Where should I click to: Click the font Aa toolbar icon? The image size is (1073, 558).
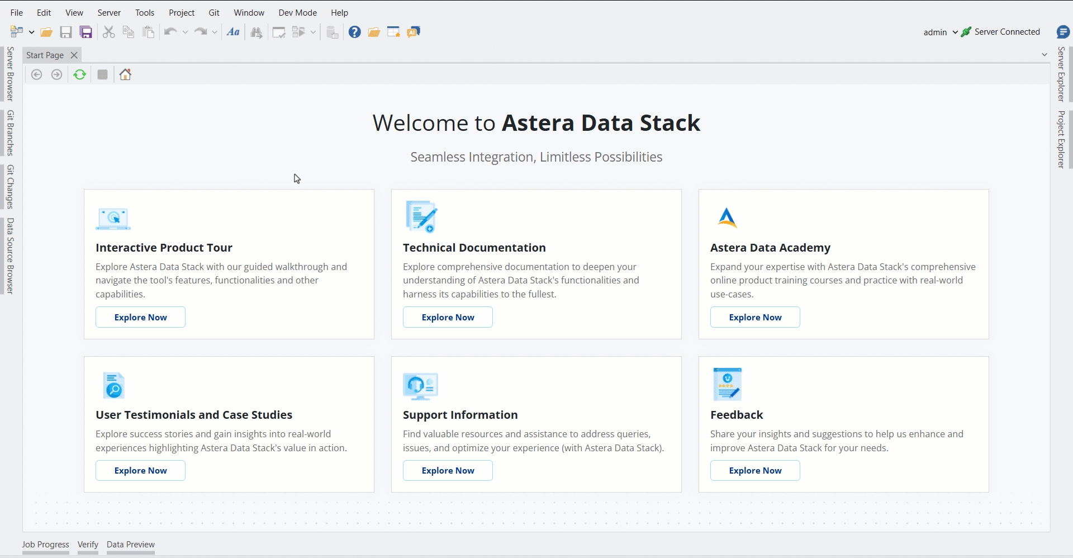pos(233,32)
